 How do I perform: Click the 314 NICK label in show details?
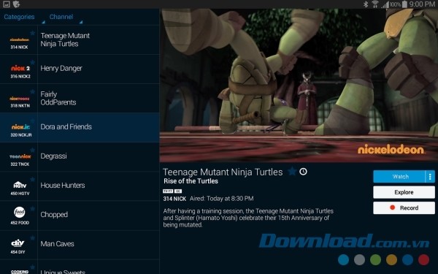pos(174,199)
